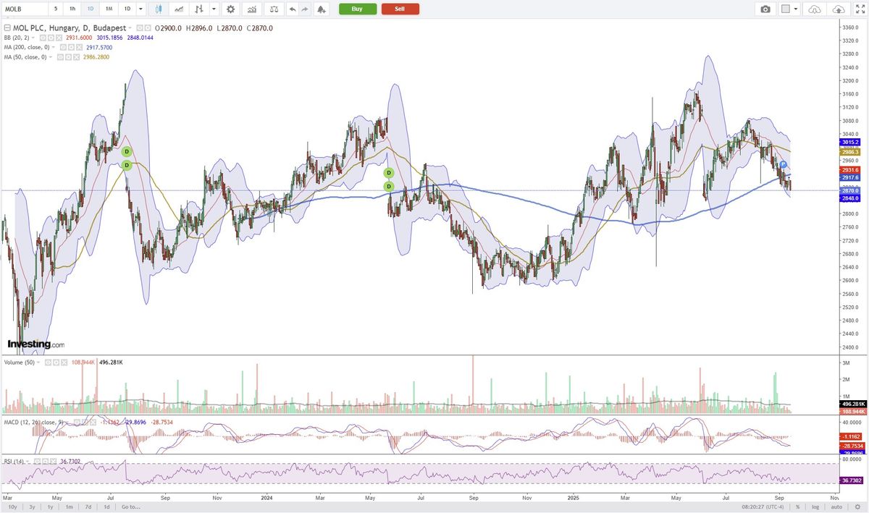Screen dimensions: 869x513
Task: Hide the MA (50, close, 0) indicator
Action: (x=60, y=56)
